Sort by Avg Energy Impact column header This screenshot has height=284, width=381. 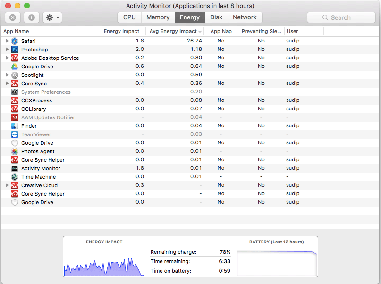175,31
